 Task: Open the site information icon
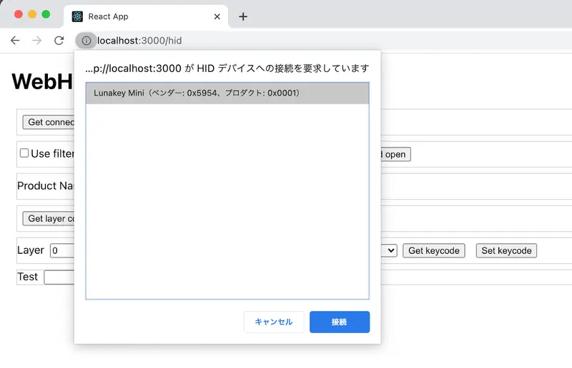(x=86, y=41)
